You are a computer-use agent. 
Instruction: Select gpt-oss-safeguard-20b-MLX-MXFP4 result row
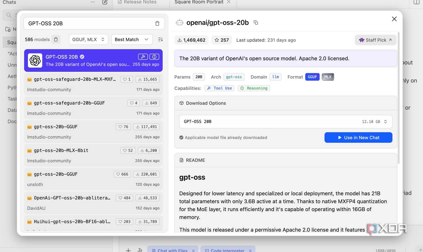click(93, 84)
